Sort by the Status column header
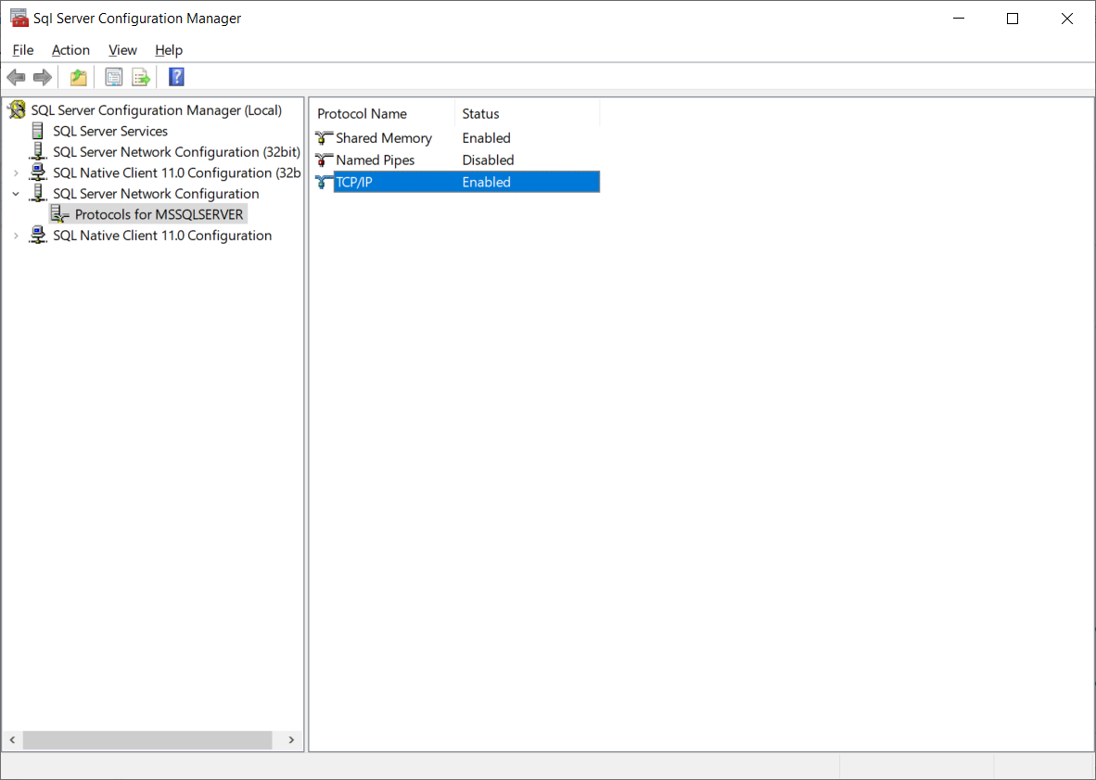The image size is (1096, 780). click(x=481, y=114)
